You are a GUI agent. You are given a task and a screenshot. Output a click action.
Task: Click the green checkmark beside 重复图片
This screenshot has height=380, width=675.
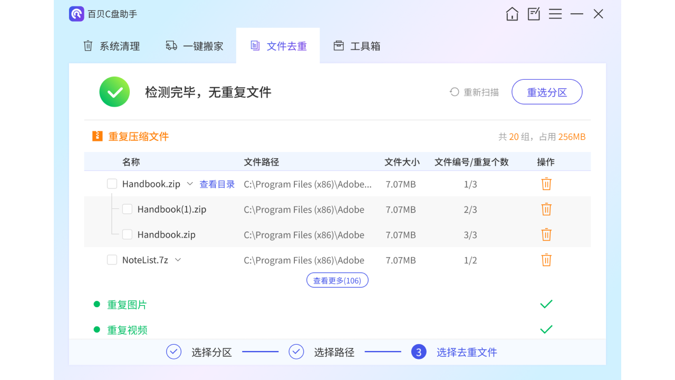tap(546, 304)
